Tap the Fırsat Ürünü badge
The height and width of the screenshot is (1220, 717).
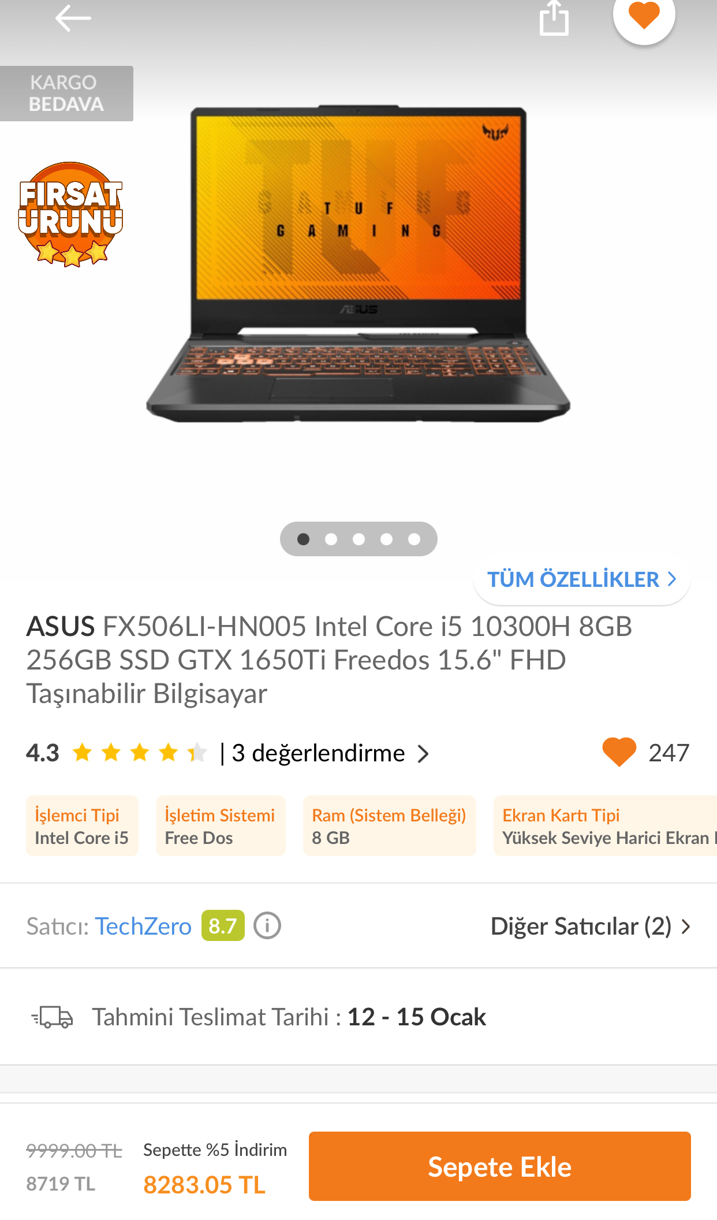[x=70, y=214]
